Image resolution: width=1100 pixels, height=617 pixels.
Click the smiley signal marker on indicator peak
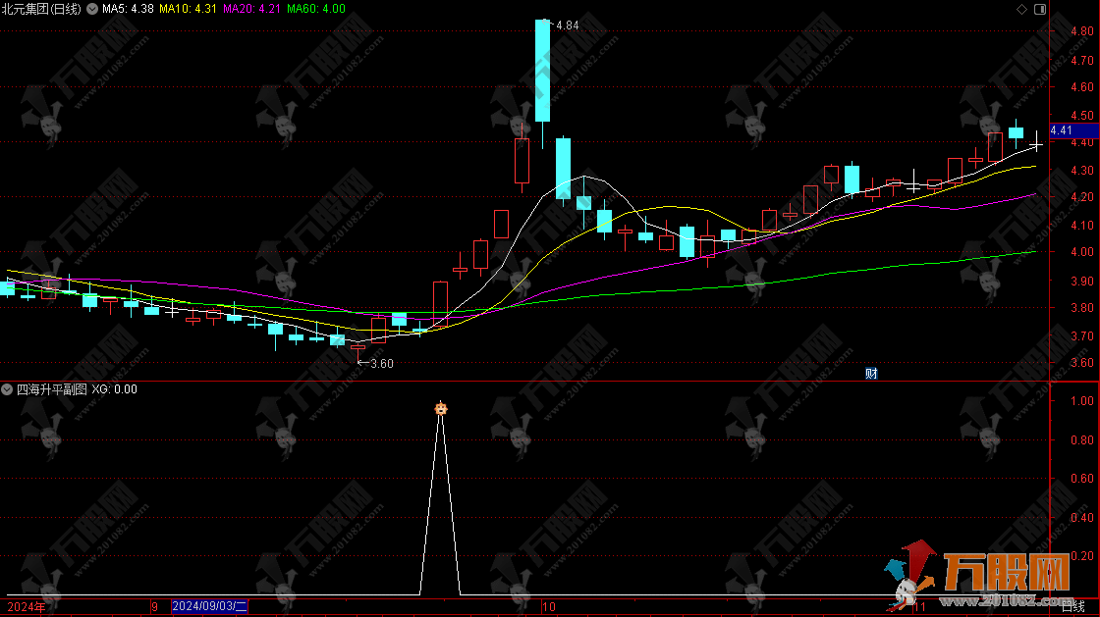[x=441, y=408]
